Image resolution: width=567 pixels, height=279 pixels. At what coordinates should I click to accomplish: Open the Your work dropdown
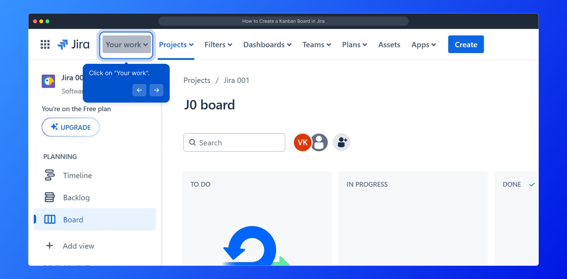(x=126, y=44)
